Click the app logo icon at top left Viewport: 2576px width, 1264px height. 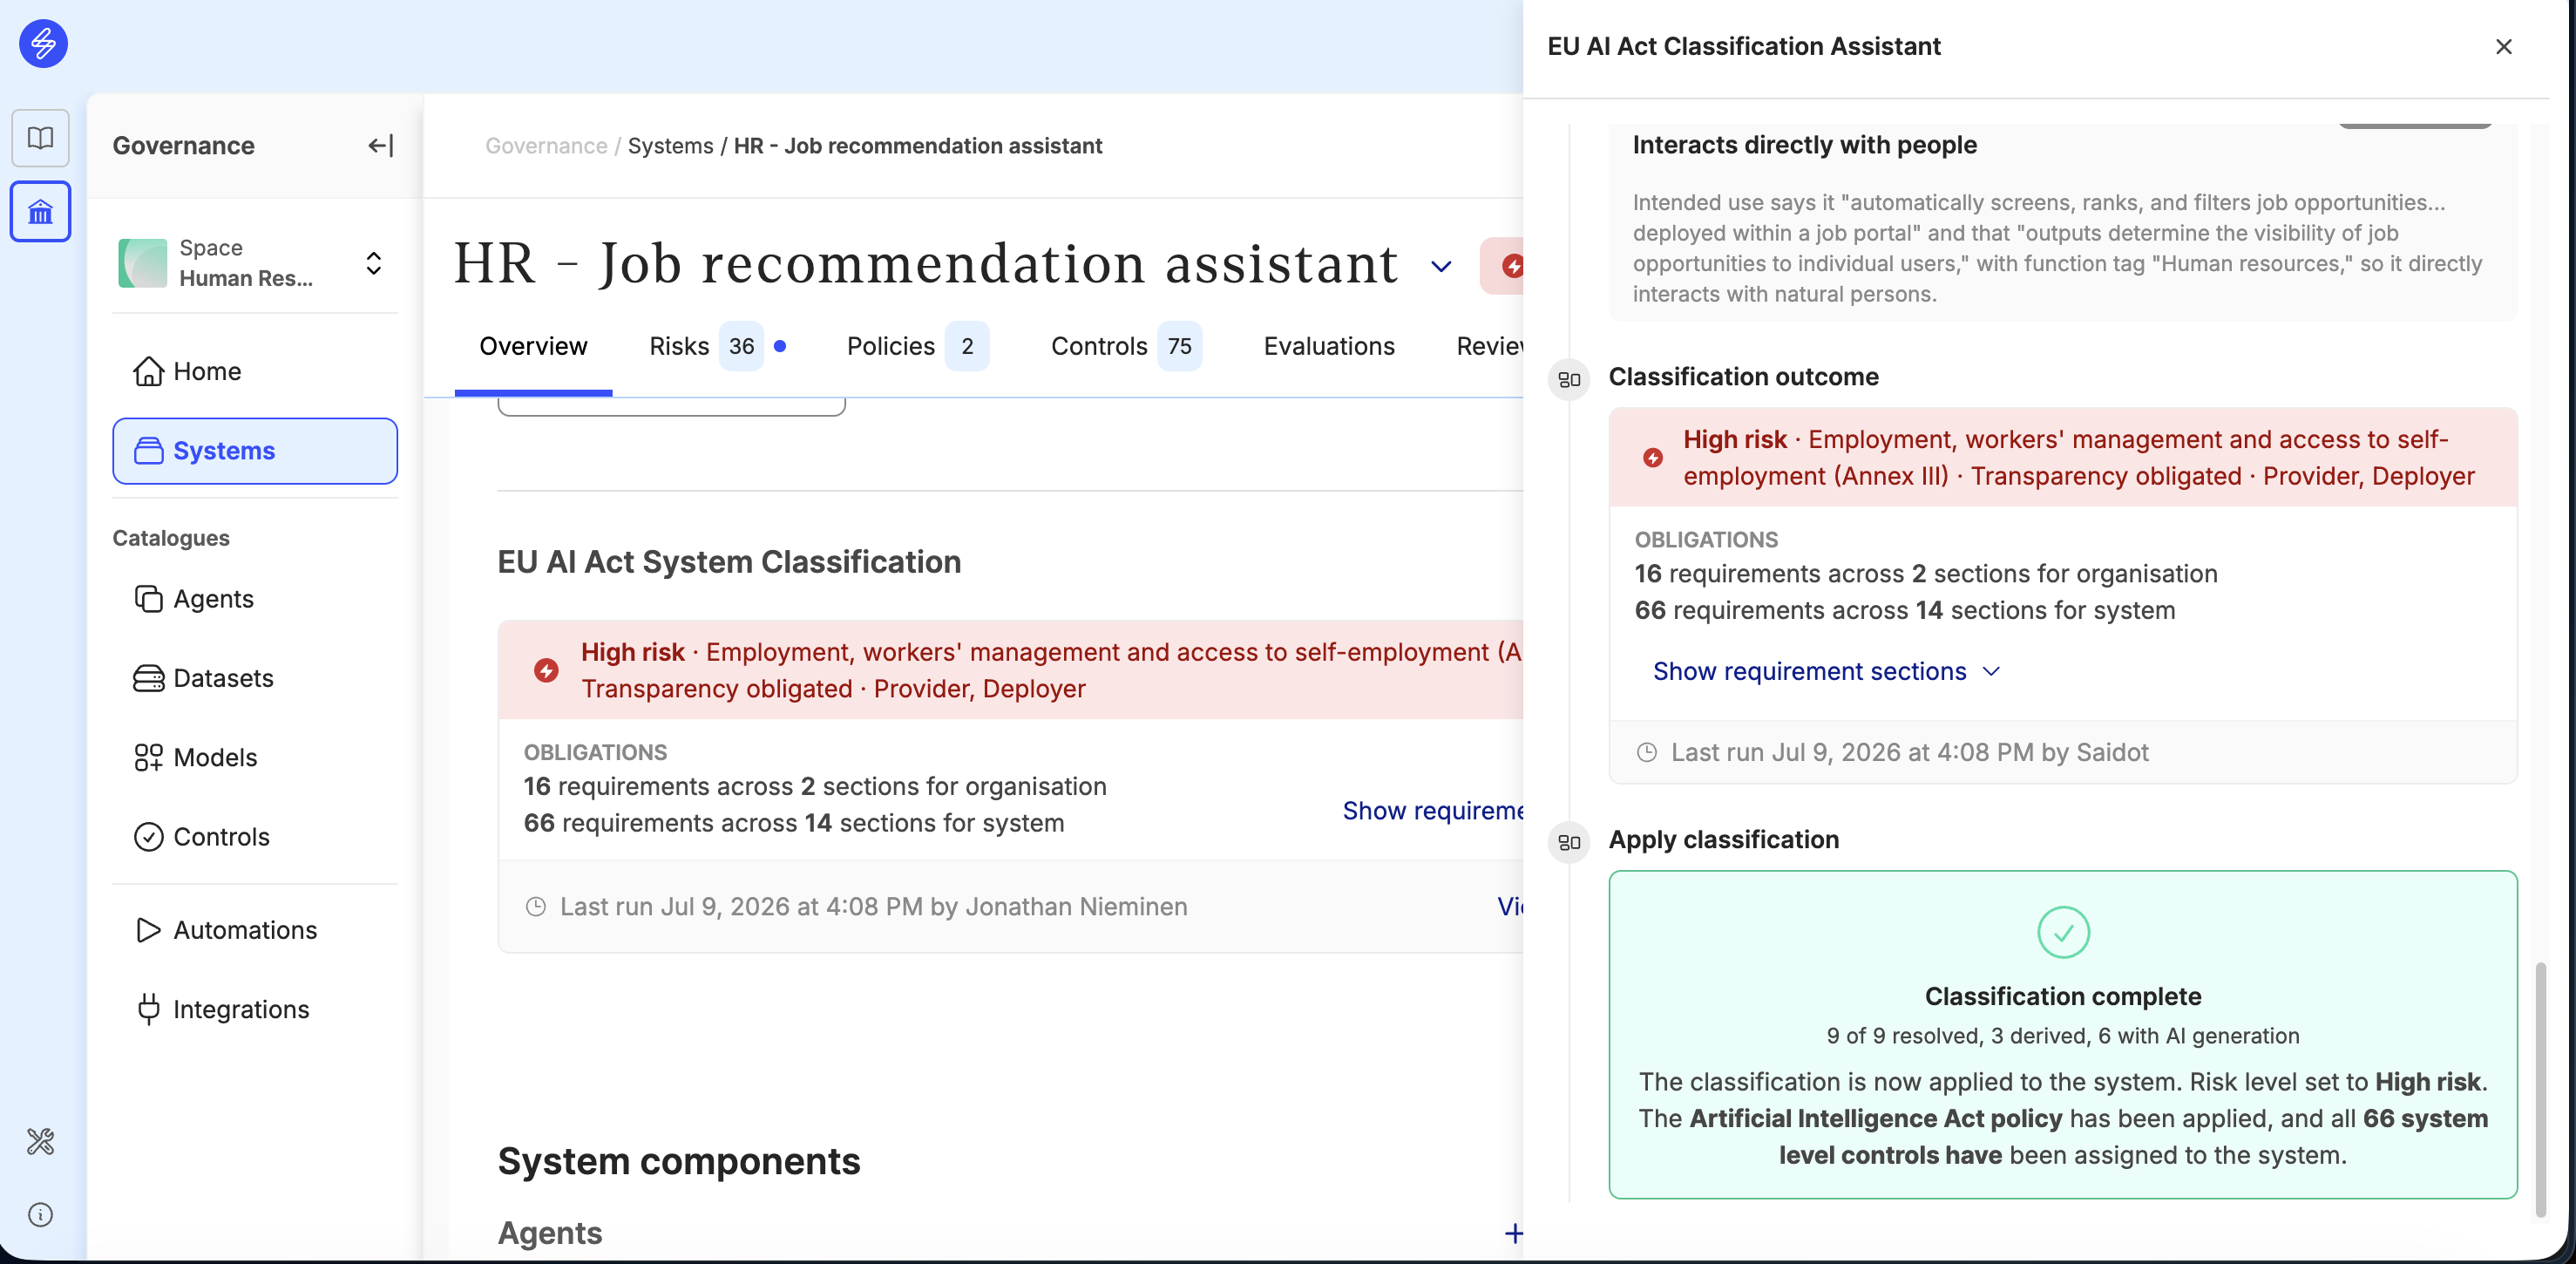[43, 44]
